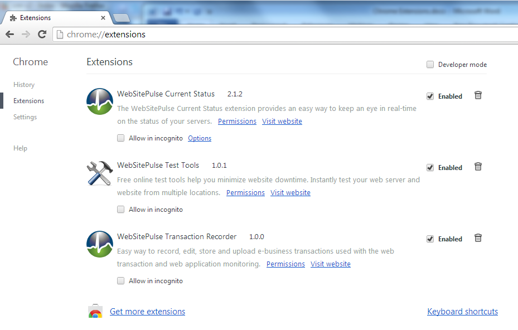This screenshot has width=518, height=330.
Task: Open a new tab
Action: point(122,18)
